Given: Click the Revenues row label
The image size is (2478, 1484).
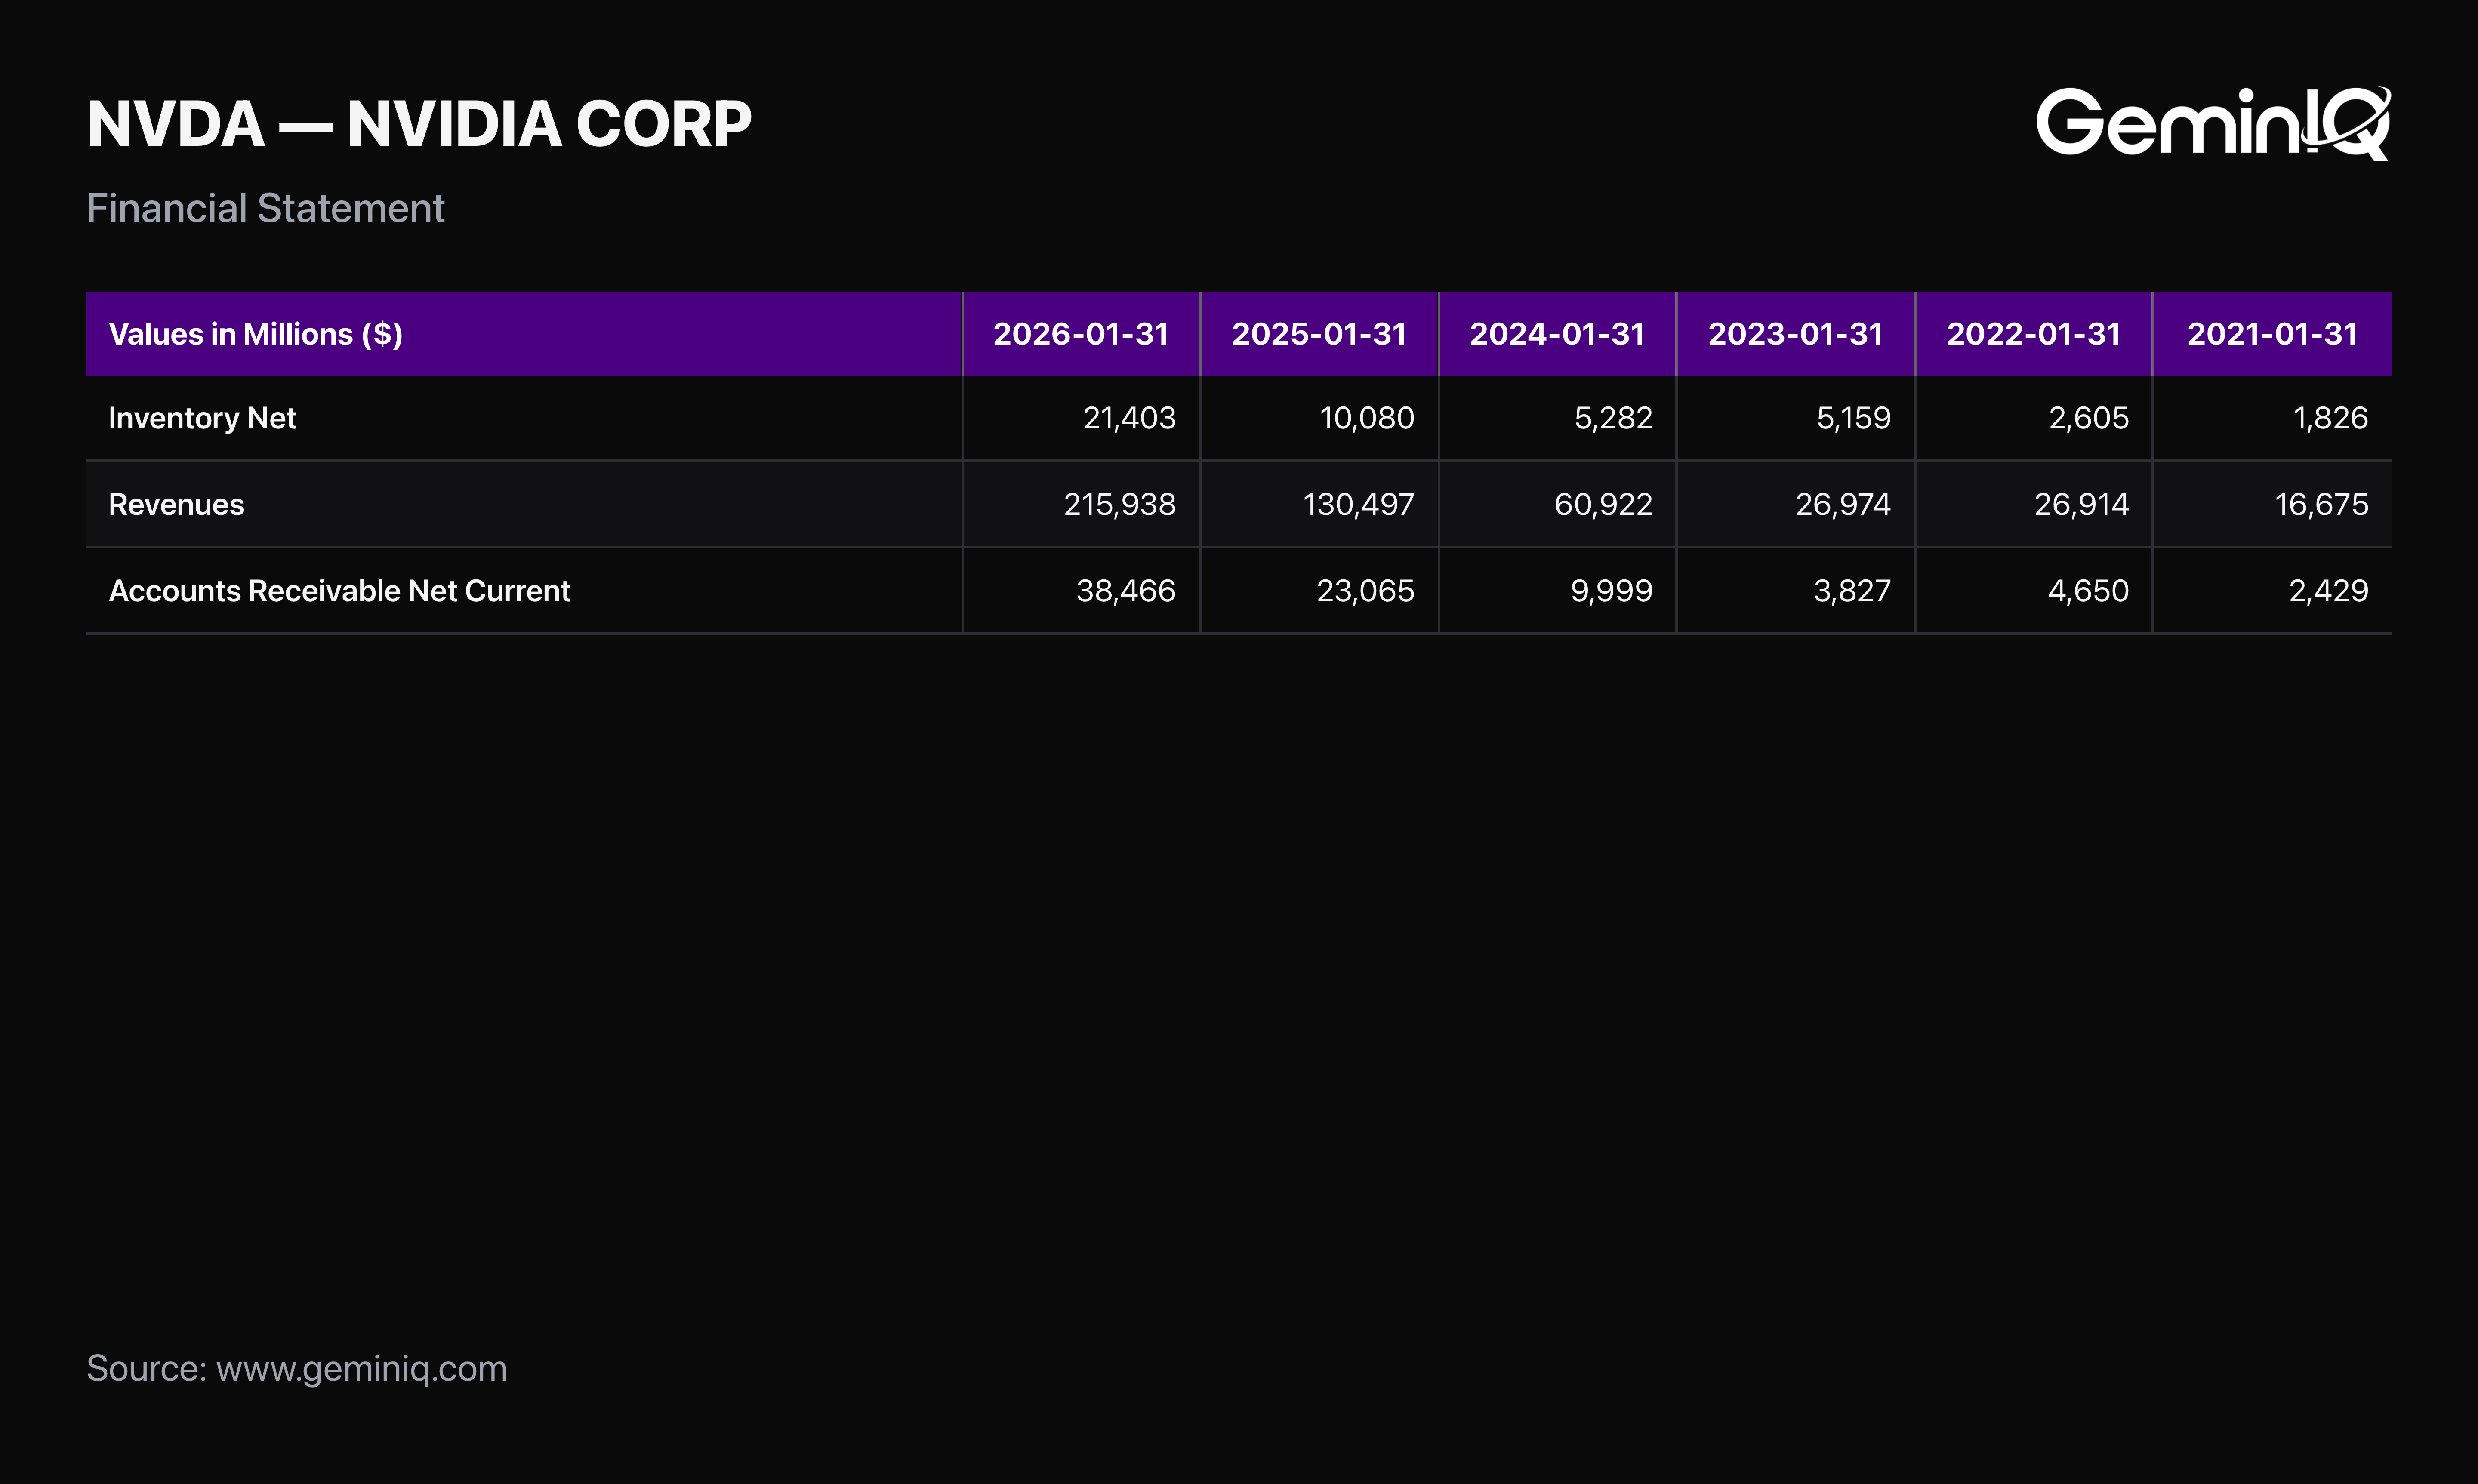Looking at the screenshot, I should tap(176, 504).
